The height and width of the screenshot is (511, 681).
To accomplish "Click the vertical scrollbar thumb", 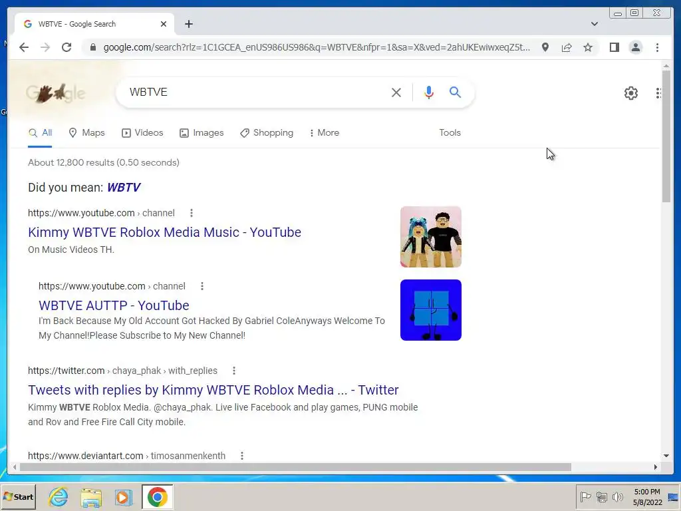I will click(666, 136).
